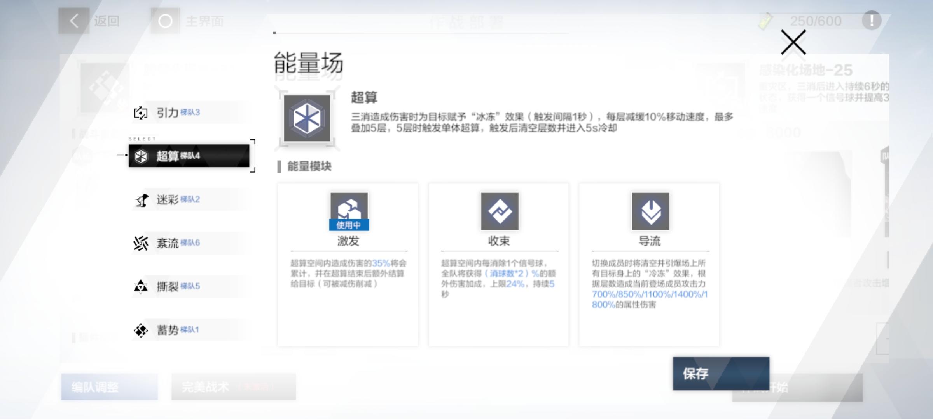Viewport: 933px width, 419px height.
Task: Click the large 超算 hexagon icon
Action: coord(307,119)
